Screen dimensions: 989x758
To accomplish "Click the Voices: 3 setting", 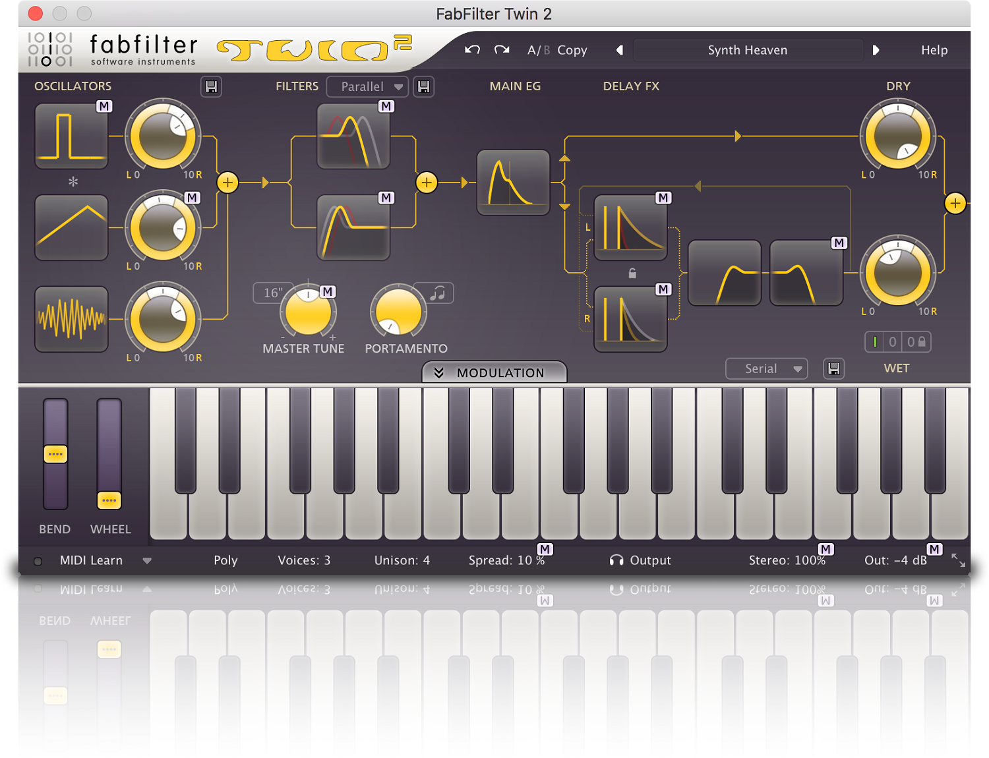I will pyautogui.click(x=304, y=560).
